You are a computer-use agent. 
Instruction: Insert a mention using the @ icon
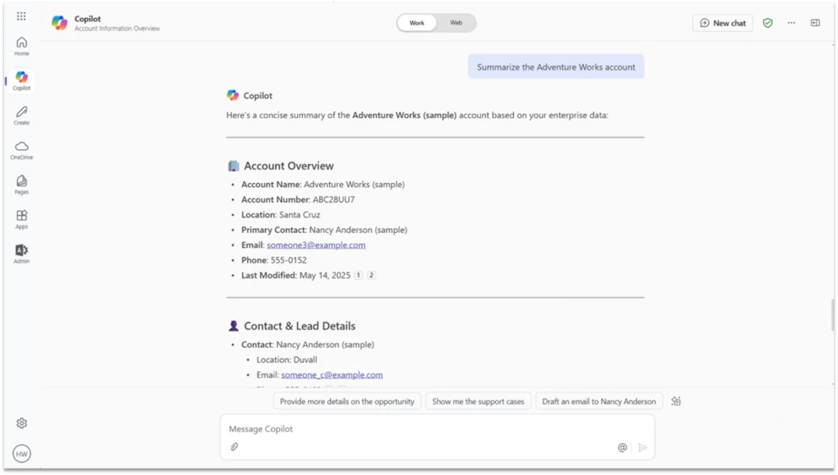pos(624,448)
